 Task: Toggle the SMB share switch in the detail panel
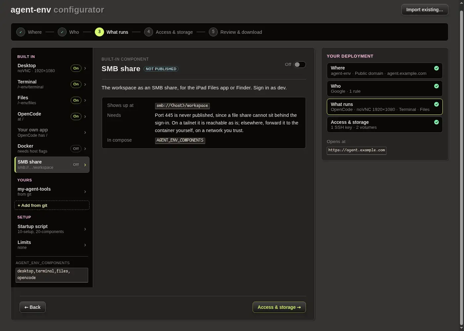point(300,65)
